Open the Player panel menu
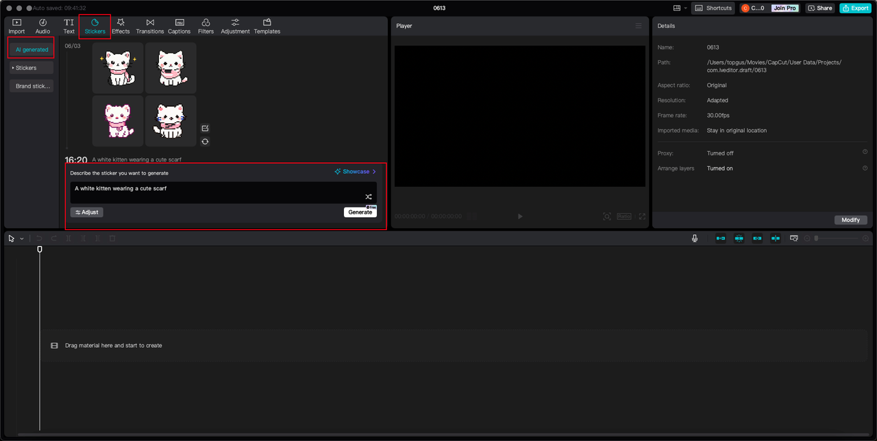877x441 pixels. point(639,26)
